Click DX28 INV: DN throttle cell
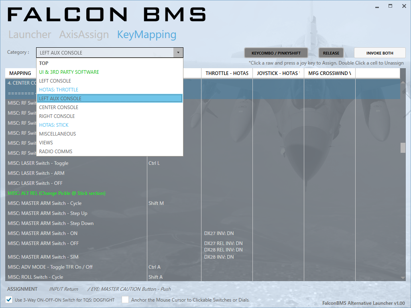Viewport: 411px width, 308px height. click(227, 257)
